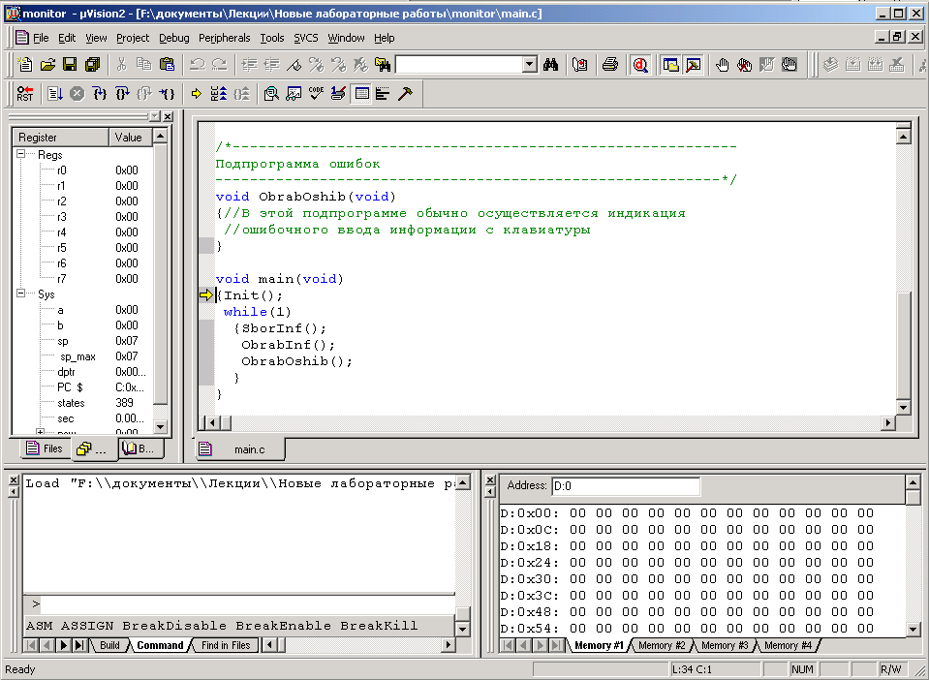Toggle the Start/Stop Debug Session button
The image size is (929, 680).
tap(640, 65)
